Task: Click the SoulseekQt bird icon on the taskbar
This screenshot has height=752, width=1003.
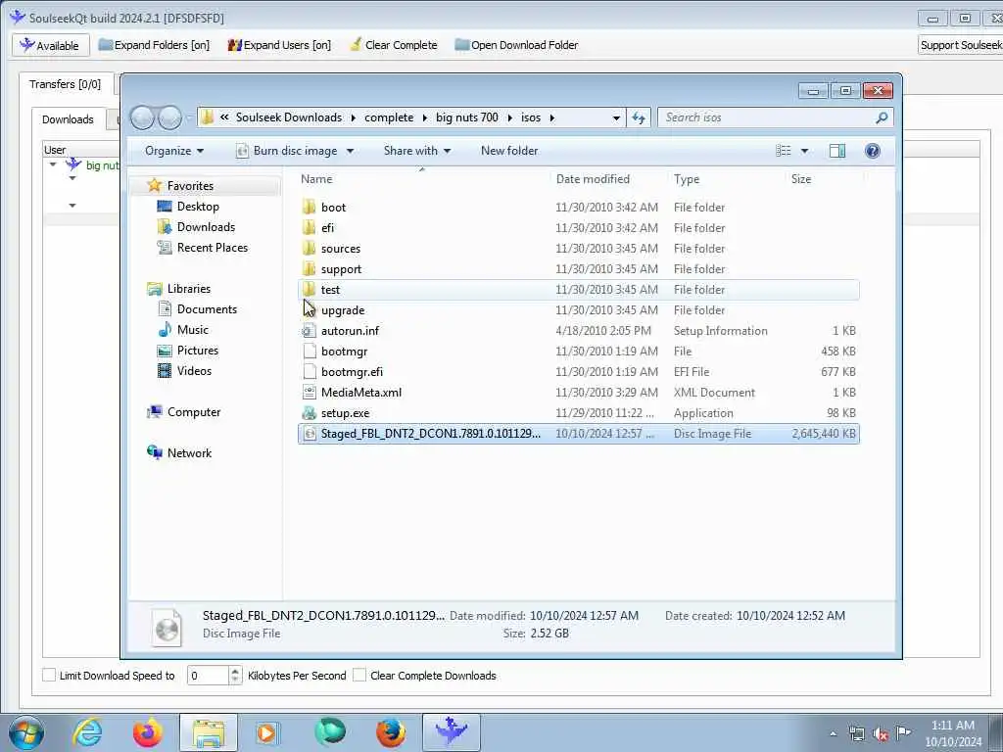Action: point(451,732)
